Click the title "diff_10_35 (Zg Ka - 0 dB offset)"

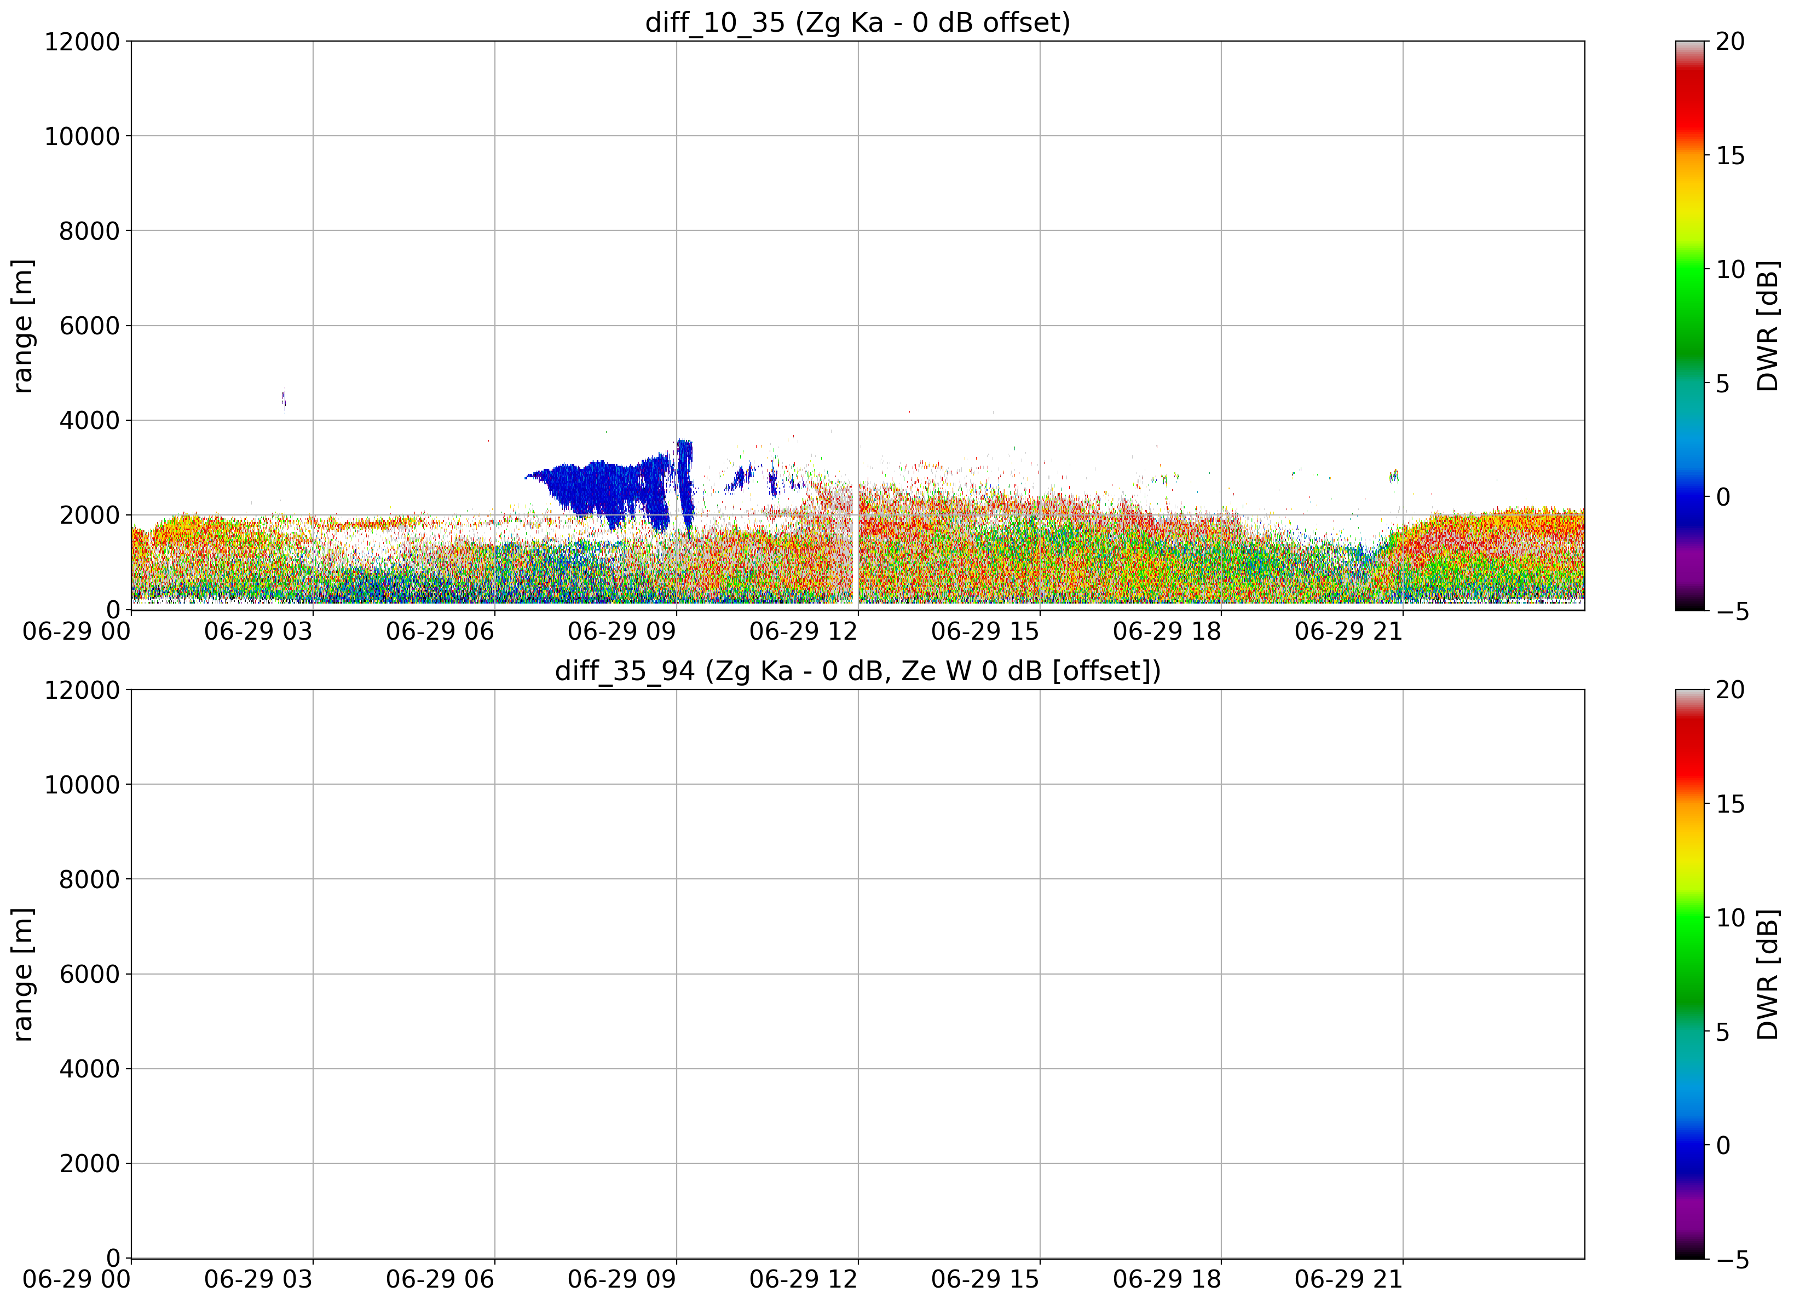pyautogui.click(x=857, y=22)
